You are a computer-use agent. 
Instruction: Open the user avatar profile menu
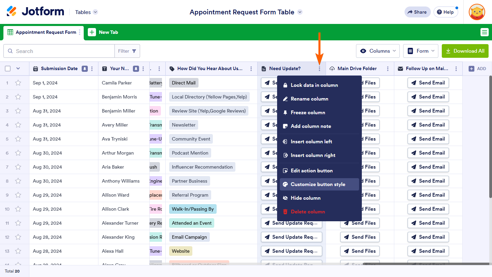click(477, 12)
